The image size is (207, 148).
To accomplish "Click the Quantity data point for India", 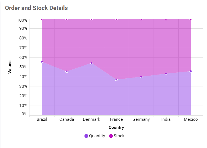I will [x=166, y=74].
